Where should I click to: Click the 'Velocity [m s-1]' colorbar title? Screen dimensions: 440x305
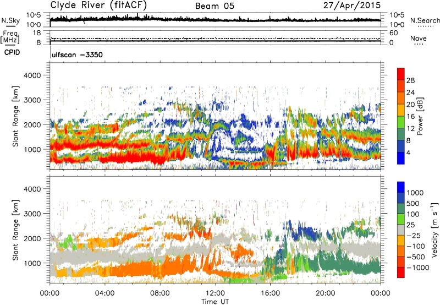tap(435, 230)
